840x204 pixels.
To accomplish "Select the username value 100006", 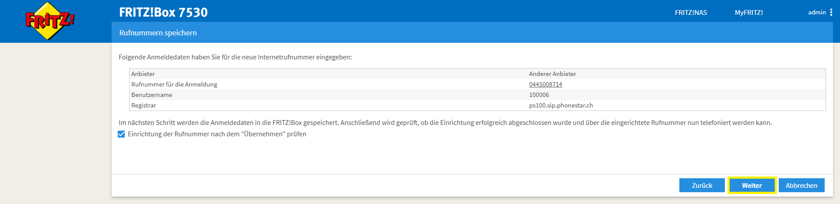I will click(539, 95).
